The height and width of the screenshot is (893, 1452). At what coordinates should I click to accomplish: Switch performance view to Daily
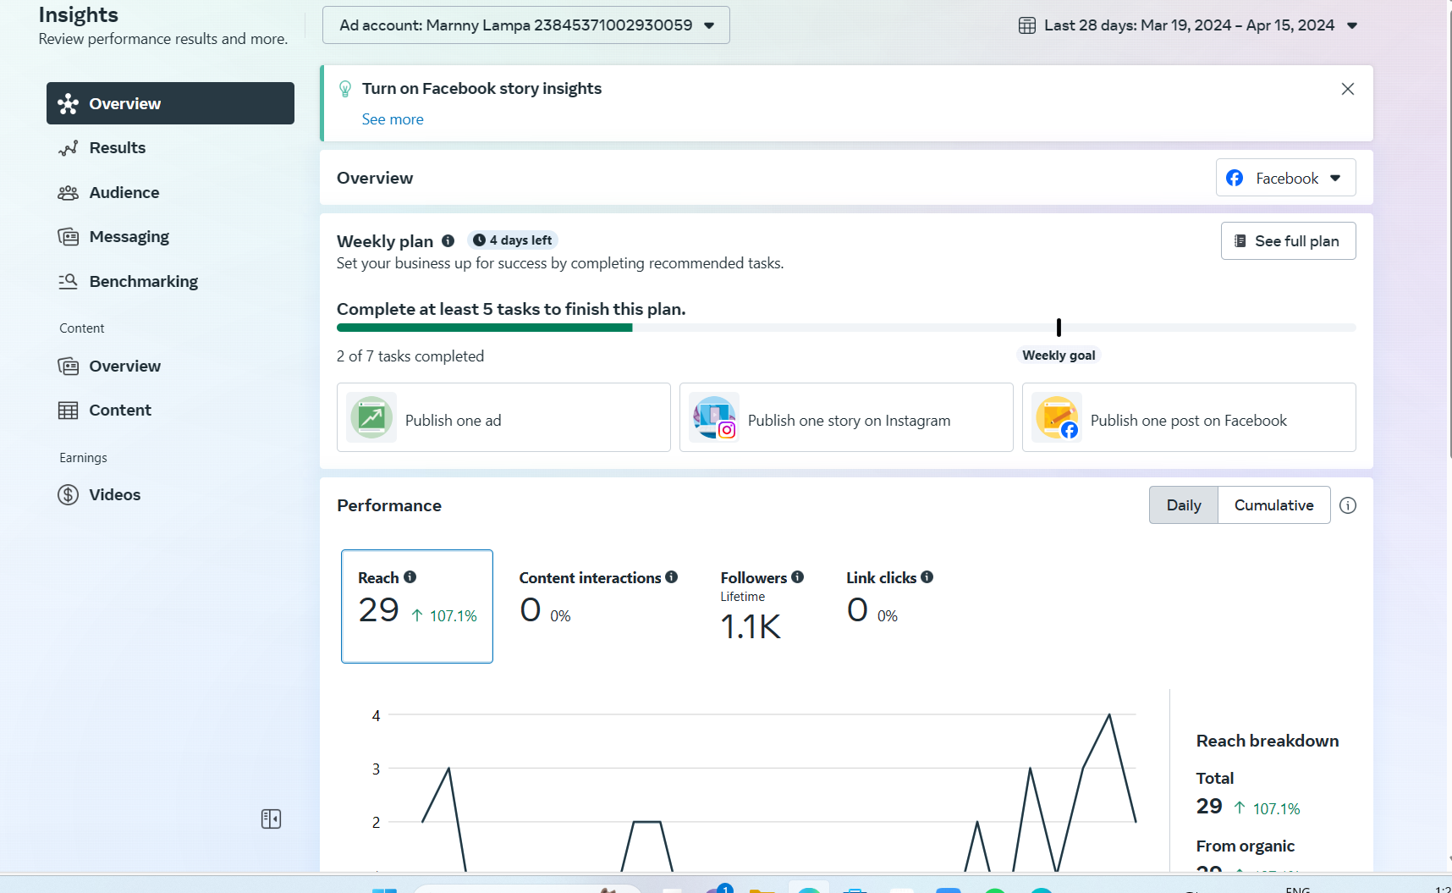tap(1184, 505)
